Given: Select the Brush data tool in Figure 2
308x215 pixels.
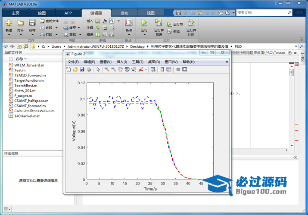Looking at the screenshot, I should click(141, 69).
